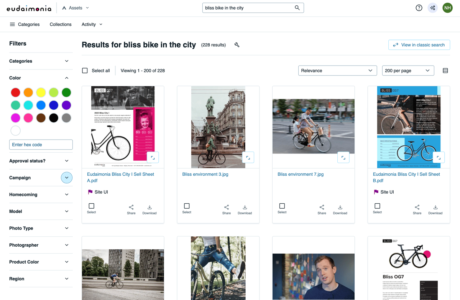Download Bliss environment 3.jpg

click(245, 209)
